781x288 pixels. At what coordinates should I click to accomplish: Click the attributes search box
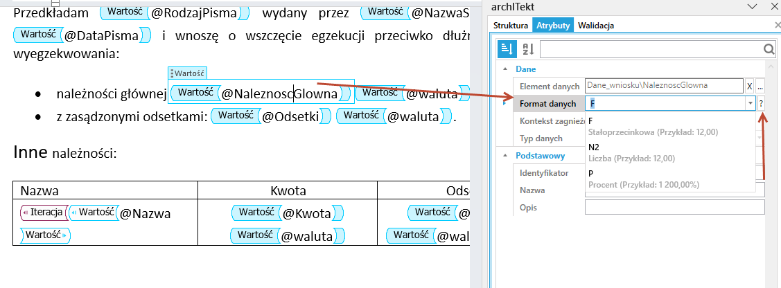652,48
